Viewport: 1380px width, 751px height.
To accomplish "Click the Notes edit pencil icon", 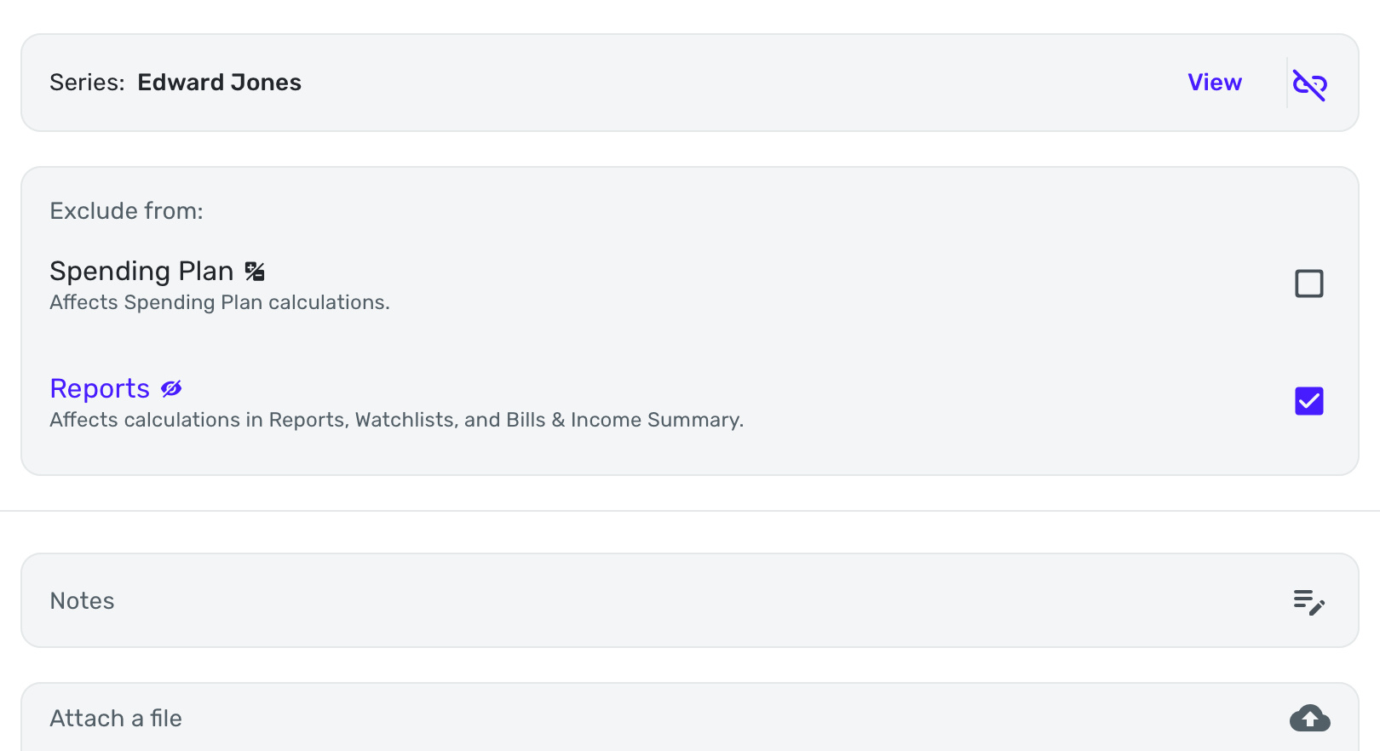I will (x=1309, y=602).
